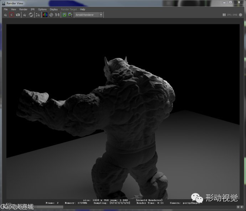Open Render Settings from the toolbar icon

click(x=38, y=15)
